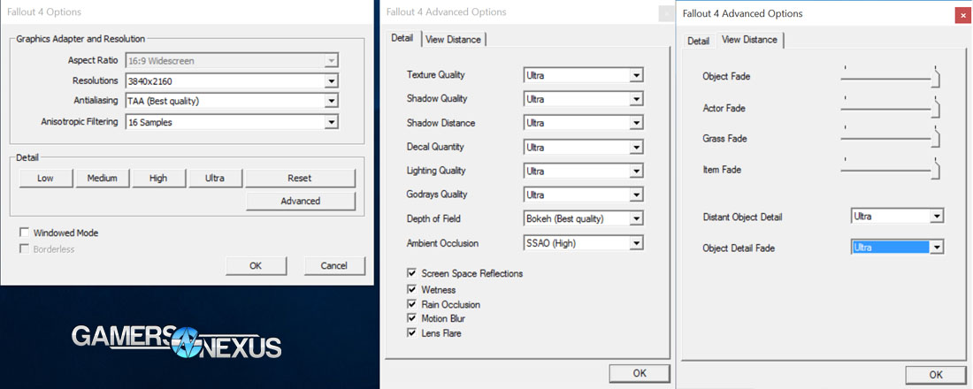Apply the Medium detail preset
Screen dimensions: 973x389
point(103,178)
